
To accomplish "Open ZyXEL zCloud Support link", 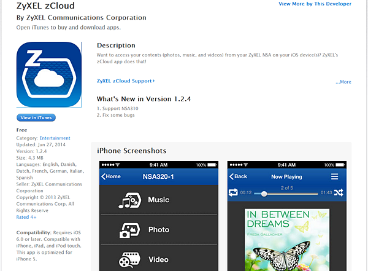I will (x=126, y=81).
